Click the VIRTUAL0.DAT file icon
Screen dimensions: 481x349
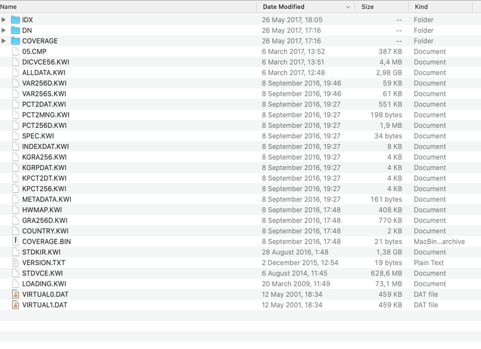[15, 294]
